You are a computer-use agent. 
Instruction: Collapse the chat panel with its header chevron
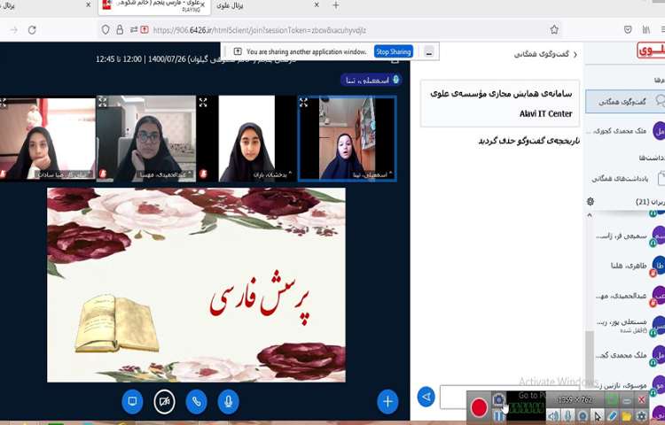pyautogui.click(x=575, y=55)
